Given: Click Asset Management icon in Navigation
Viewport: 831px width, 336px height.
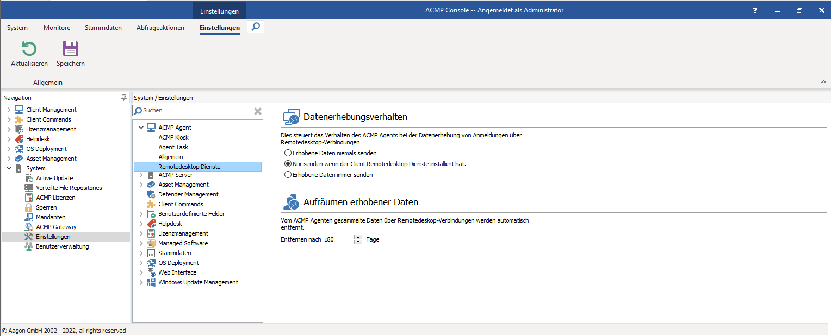Looking at the screenshot, I should click(x=19, y=159).
